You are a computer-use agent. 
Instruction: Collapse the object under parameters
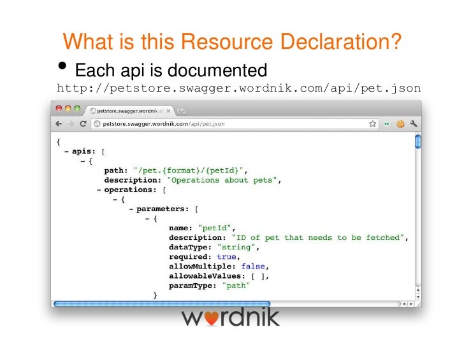(x=147, y=219)
